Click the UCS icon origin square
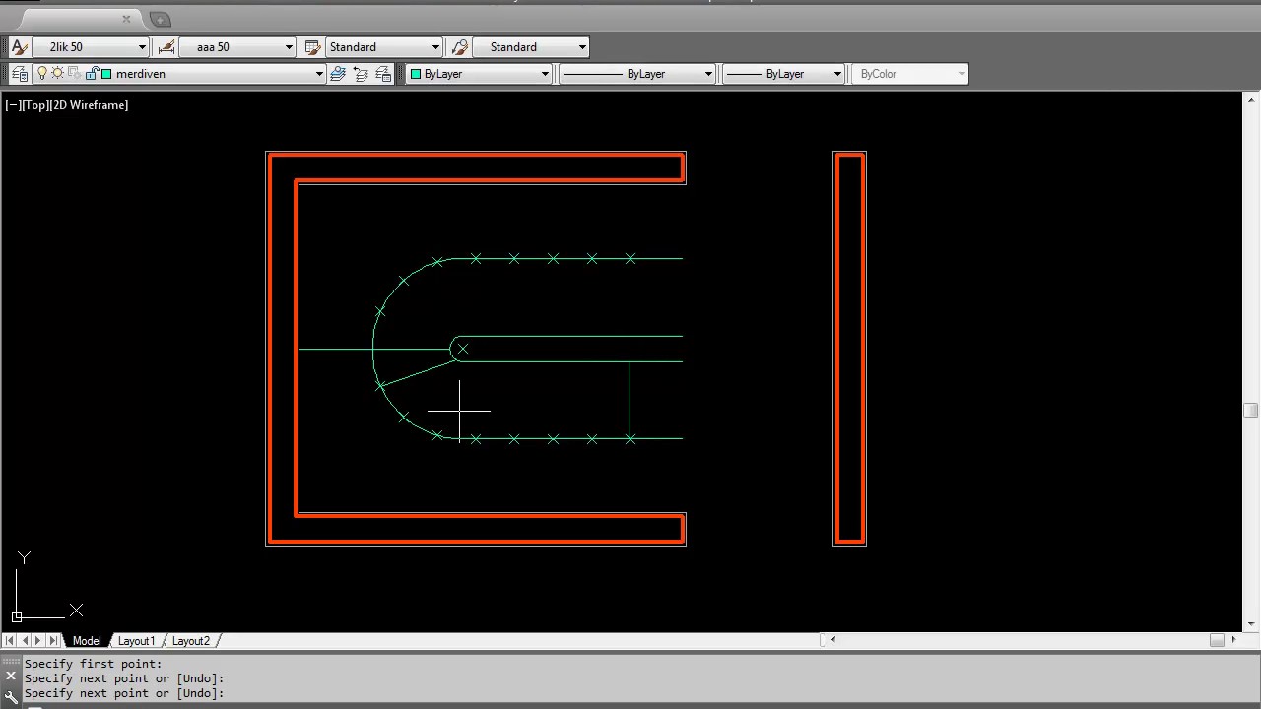This screenshot has height=709, width=1261. [x=17, y=617]
